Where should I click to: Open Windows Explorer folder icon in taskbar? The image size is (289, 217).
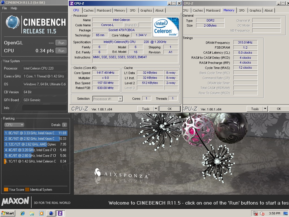pos(32,213)
